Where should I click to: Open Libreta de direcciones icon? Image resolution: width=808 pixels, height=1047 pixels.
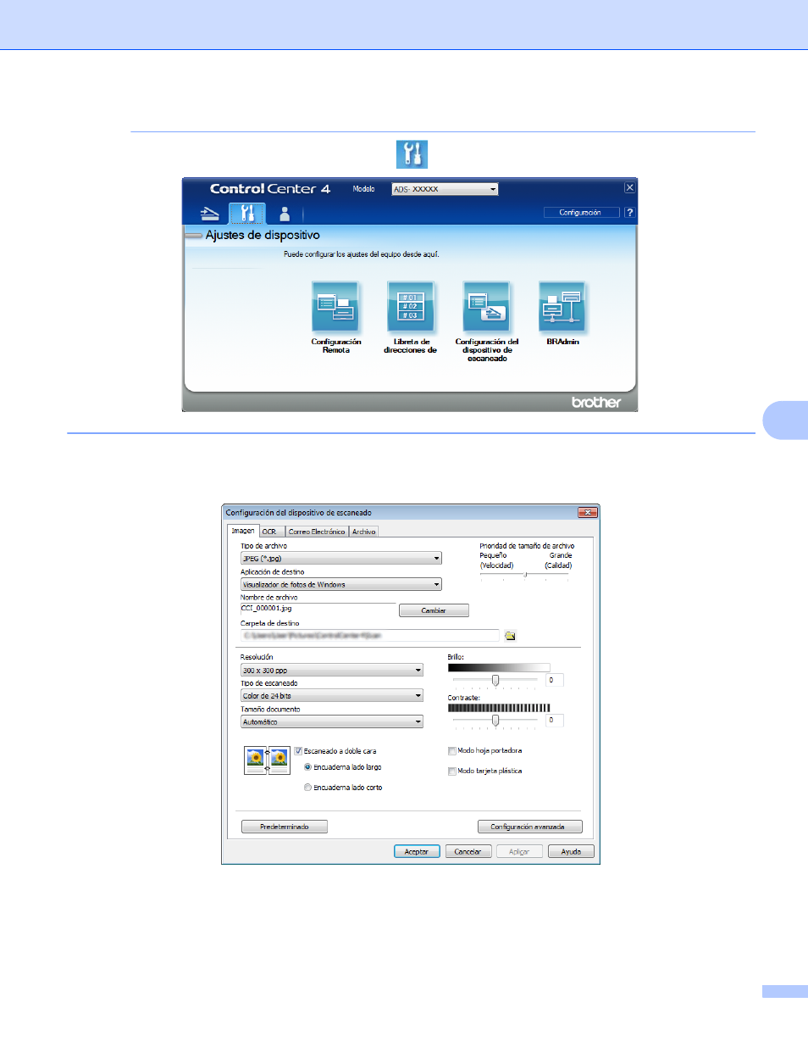pos(411,307)
